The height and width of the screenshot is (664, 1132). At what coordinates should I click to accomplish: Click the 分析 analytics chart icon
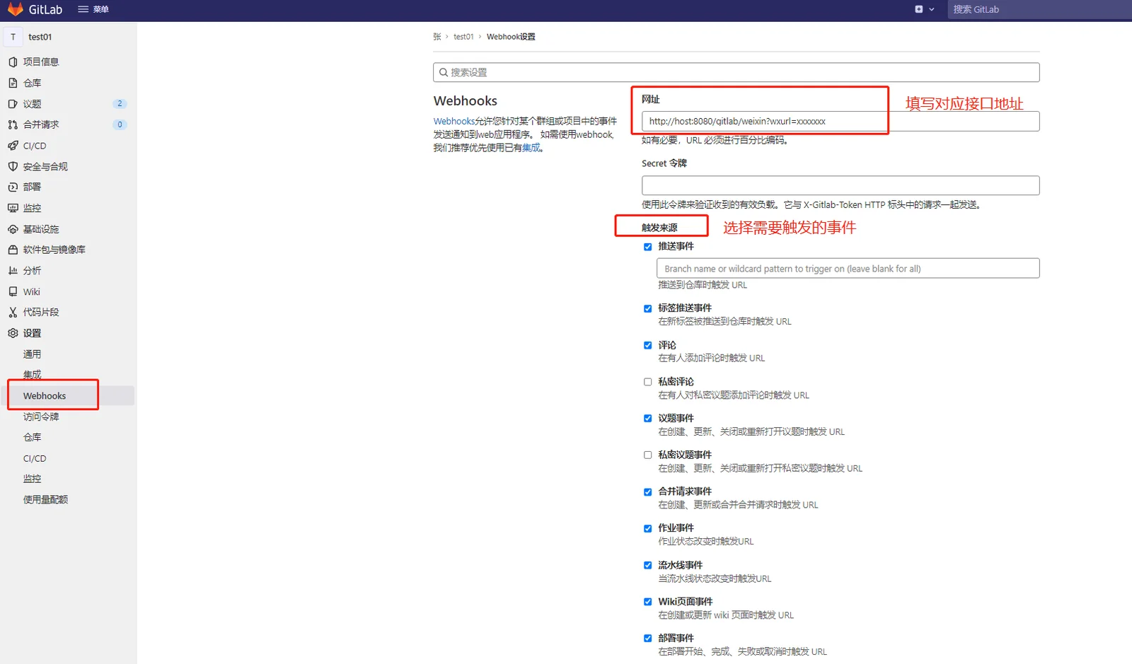pos(13,271)
